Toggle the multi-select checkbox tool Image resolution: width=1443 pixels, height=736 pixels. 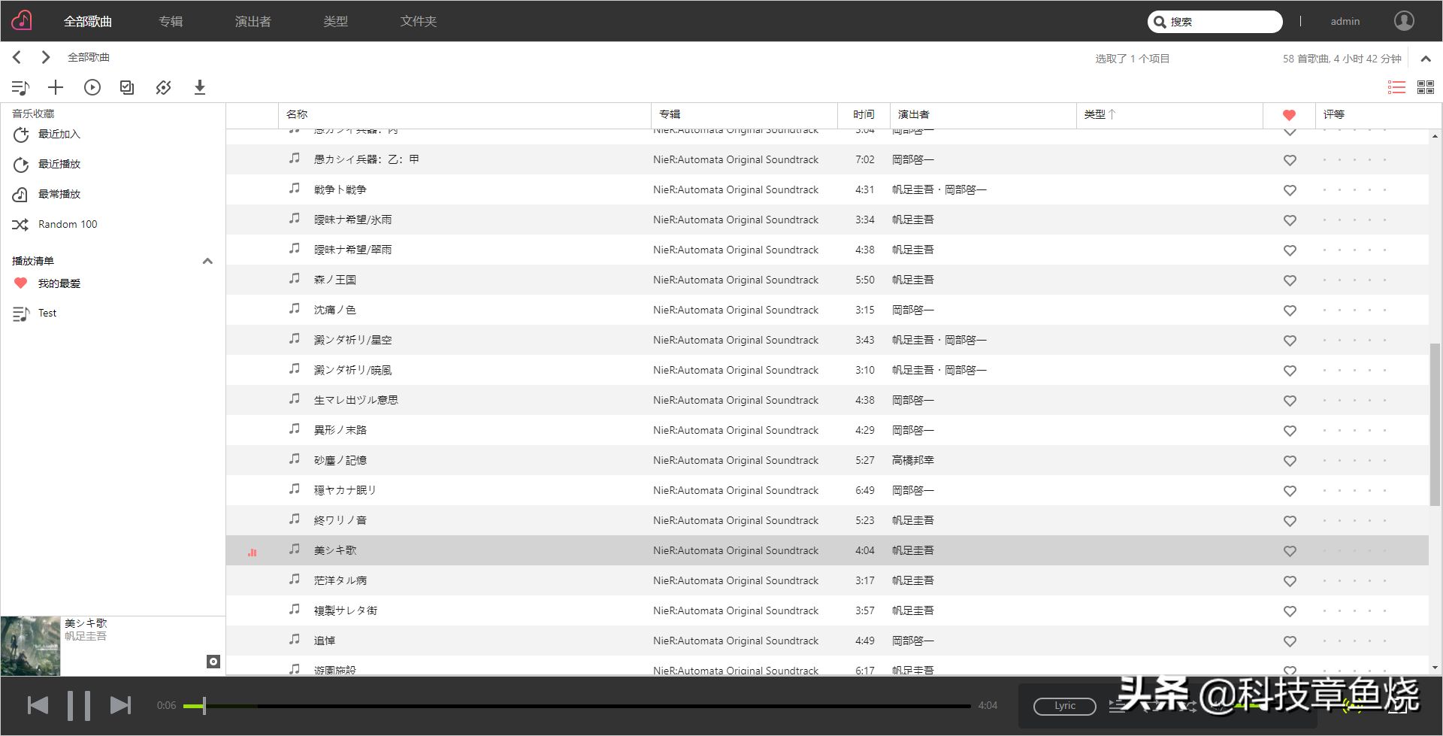tap(127, 88)
